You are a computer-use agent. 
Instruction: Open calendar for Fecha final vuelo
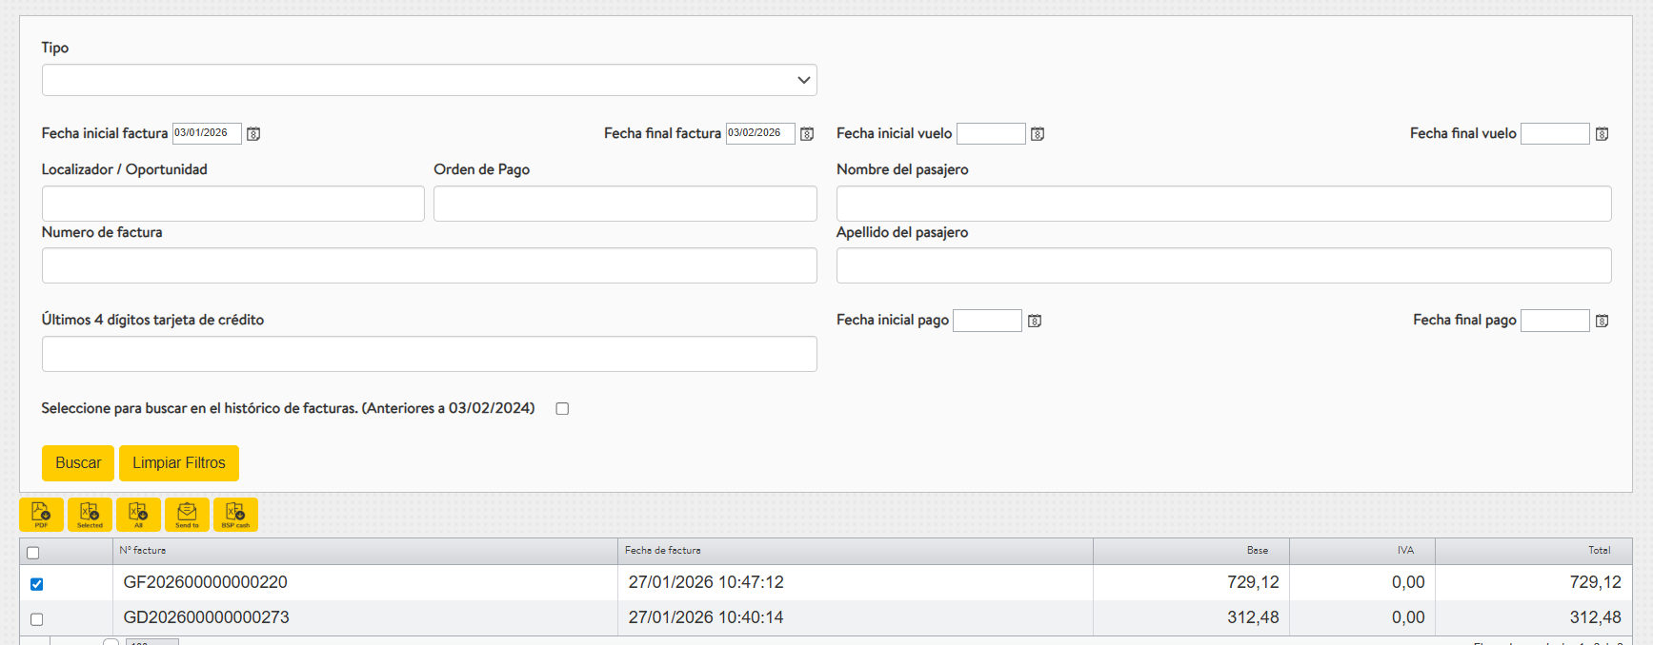click(1602, 134)
